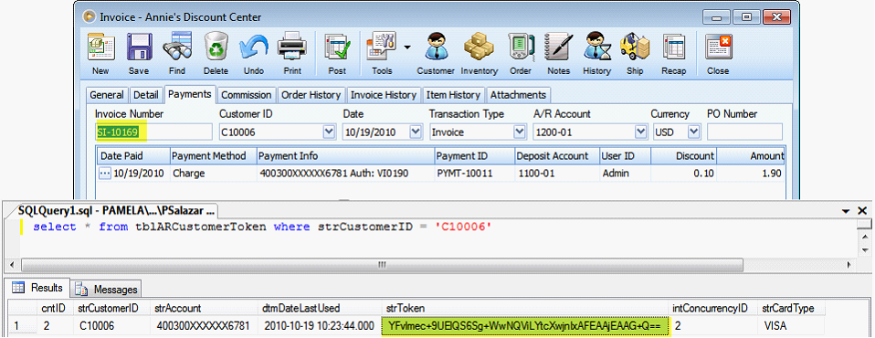
Task: Sort by the Date Paid column header
Action: pyautogui.click(x=133, y=156)
